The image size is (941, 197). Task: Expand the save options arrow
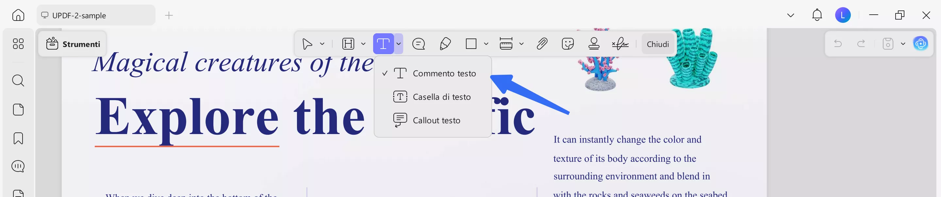point(903,44)
